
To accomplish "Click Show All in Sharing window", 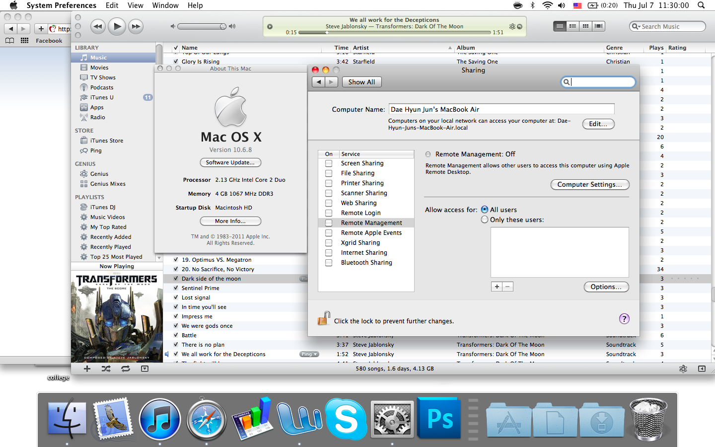I will coord(361,82).
